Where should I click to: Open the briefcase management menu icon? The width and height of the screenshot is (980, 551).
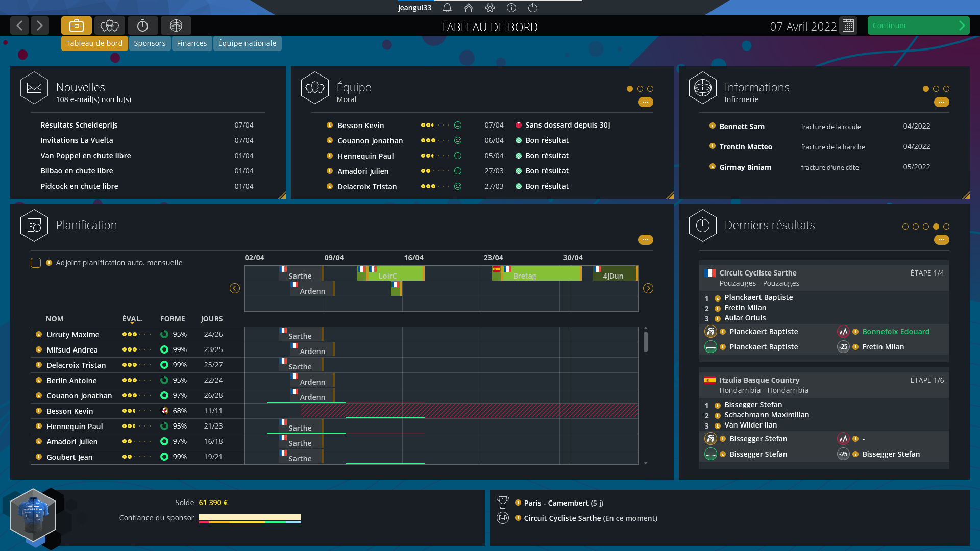coord(77,26)
